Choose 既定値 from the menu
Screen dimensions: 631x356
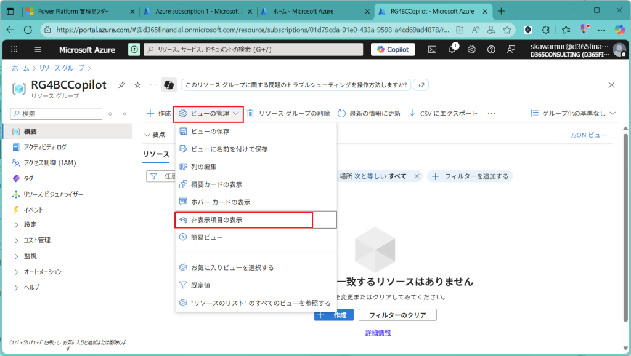click(256, 285)
